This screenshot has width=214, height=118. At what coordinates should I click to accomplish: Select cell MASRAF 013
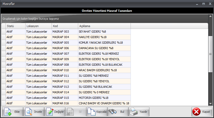(65, 87)
